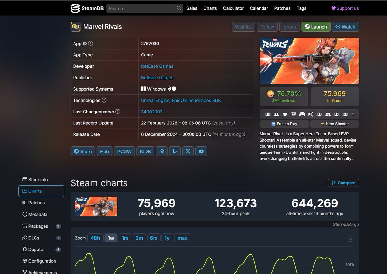
Task: Open the Last Changenumber help icon
Action: coord(118,111)
